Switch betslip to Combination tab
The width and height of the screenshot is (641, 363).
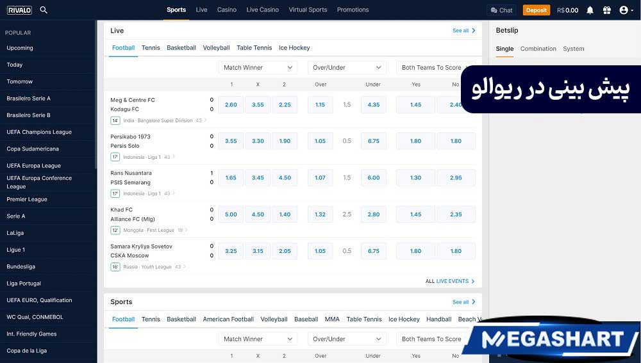click(538, 49)
